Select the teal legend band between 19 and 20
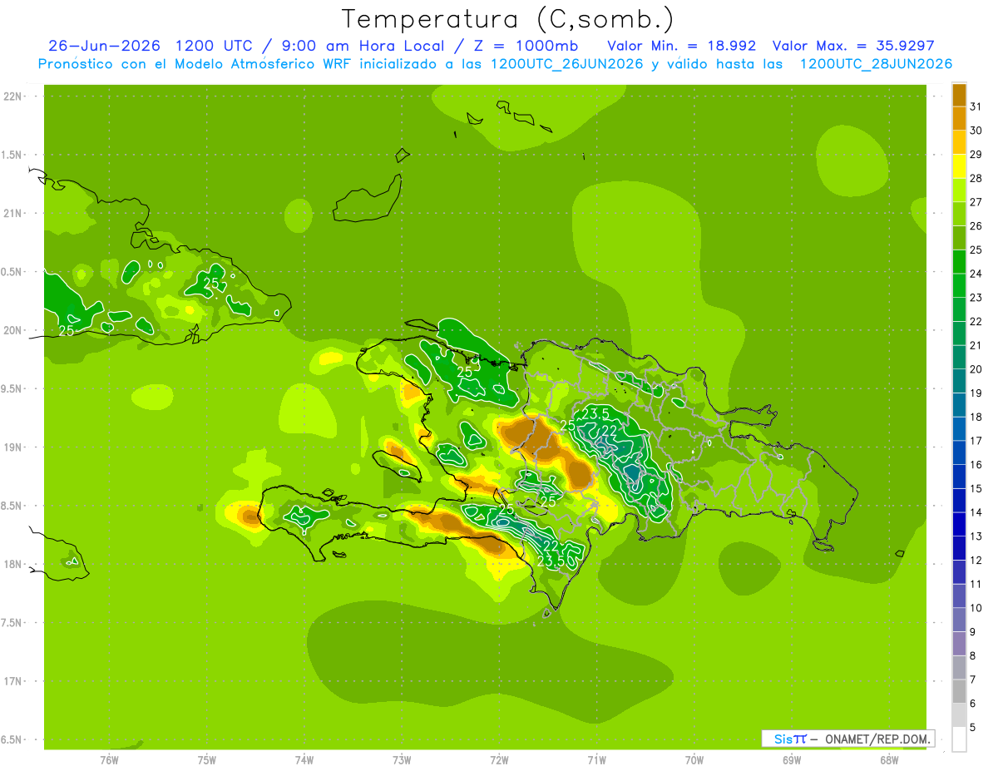 (959, 381)
